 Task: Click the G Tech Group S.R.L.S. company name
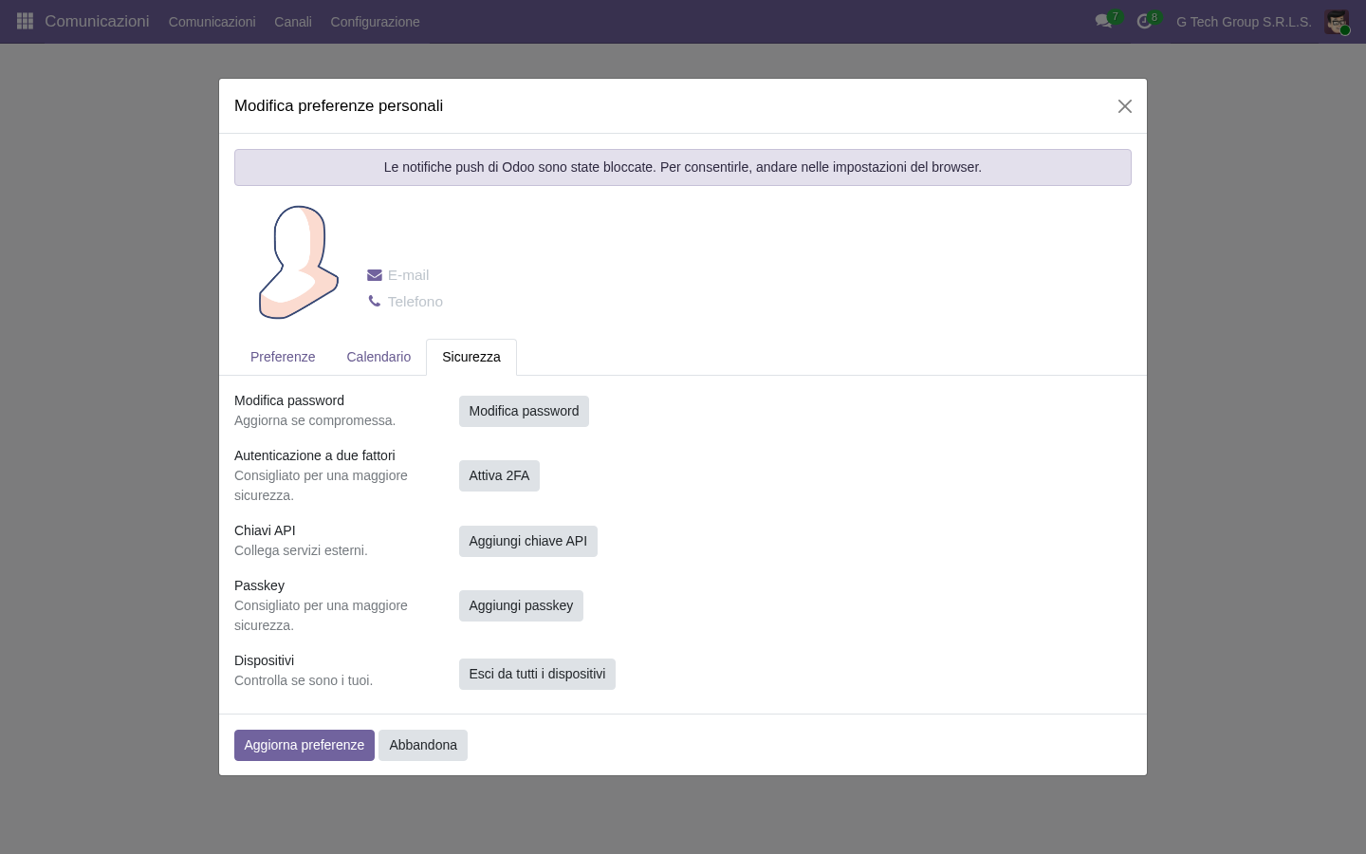pyautogui.click(x=1244, y=22)
